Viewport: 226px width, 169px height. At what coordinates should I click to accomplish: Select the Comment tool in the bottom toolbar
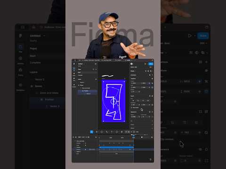117,132
